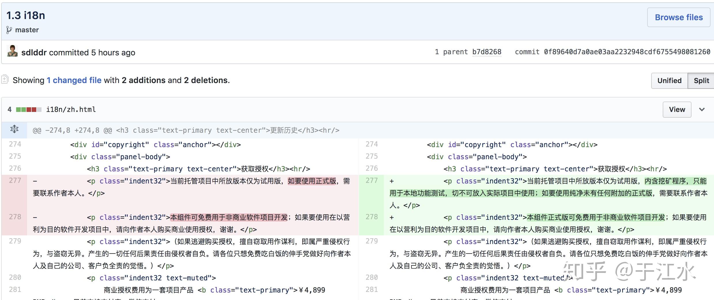
Task: Click the commit hash 0f89640d7a0ae03aa...
Action: (627, 52)
